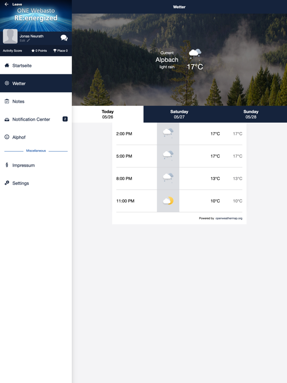The width and height of the screenshot is (287, 383).
Task: Click the star icon beside 0 Points
Action: 33,50
